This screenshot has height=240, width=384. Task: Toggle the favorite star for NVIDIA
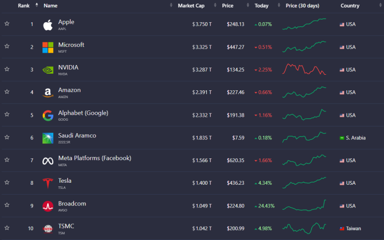click(7, 69)
